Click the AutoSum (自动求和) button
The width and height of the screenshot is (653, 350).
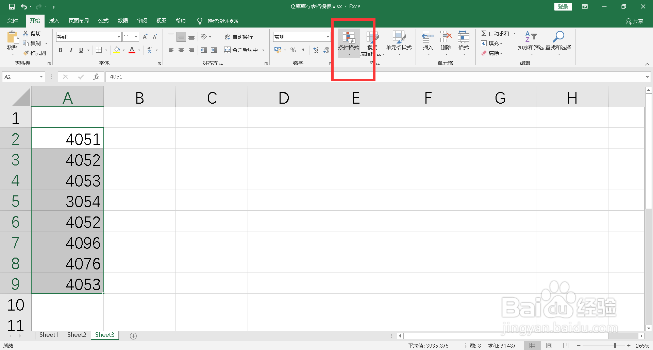pos(495,33)
